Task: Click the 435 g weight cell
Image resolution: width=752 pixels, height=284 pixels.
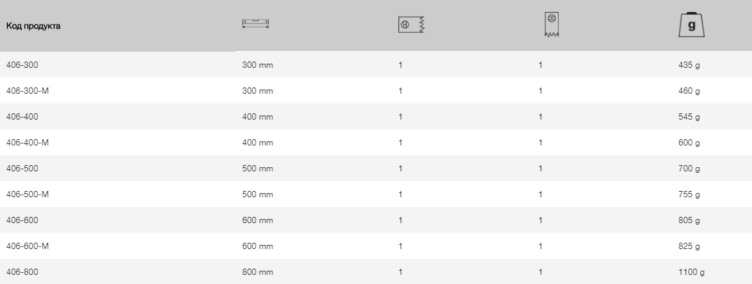Action: (x=689, y=65)
